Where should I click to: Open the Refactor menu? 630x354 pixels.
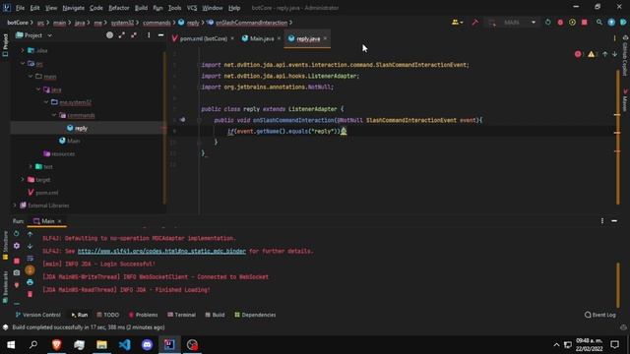tap(119, 8)
